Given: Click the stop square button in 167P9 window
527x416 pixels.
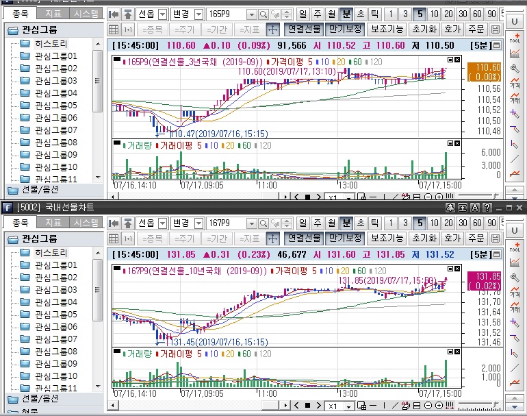Looking at the screenshot, I should tap(307, 406).
